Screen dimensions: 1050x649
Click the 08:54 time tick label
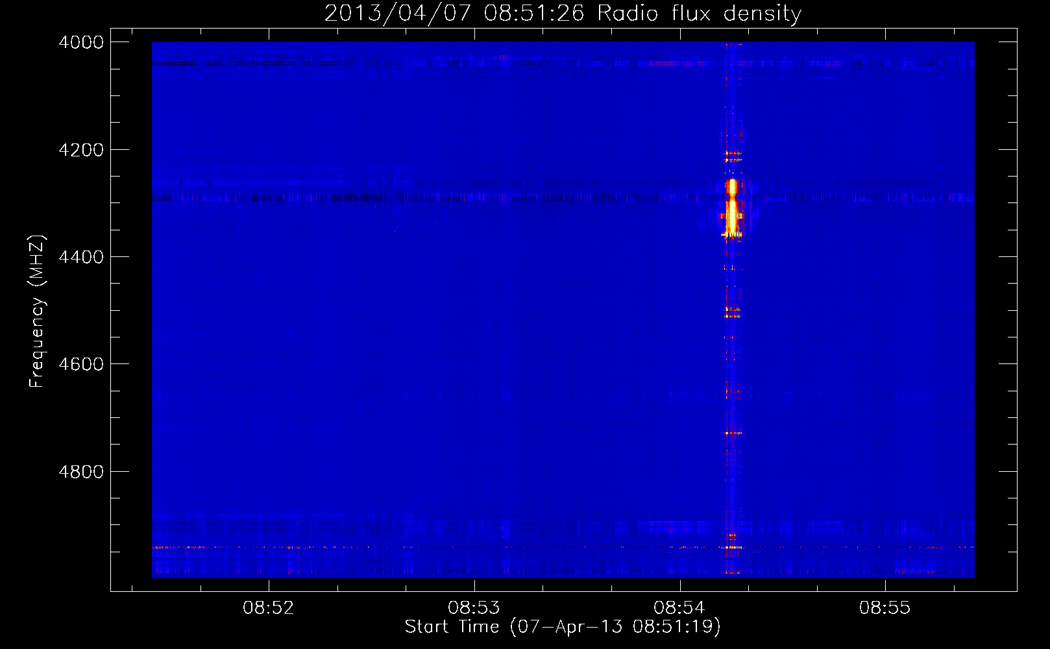(679, 608)
